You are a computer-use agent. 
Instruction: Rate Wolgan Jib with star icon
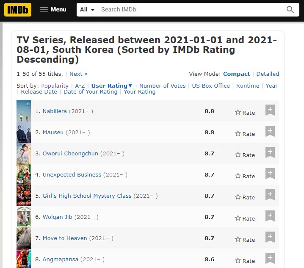click(245, 218)
